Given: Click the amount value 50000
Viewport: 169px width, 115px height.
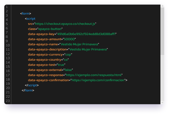Looking at the screenshot, I should (x=69, y=39).
